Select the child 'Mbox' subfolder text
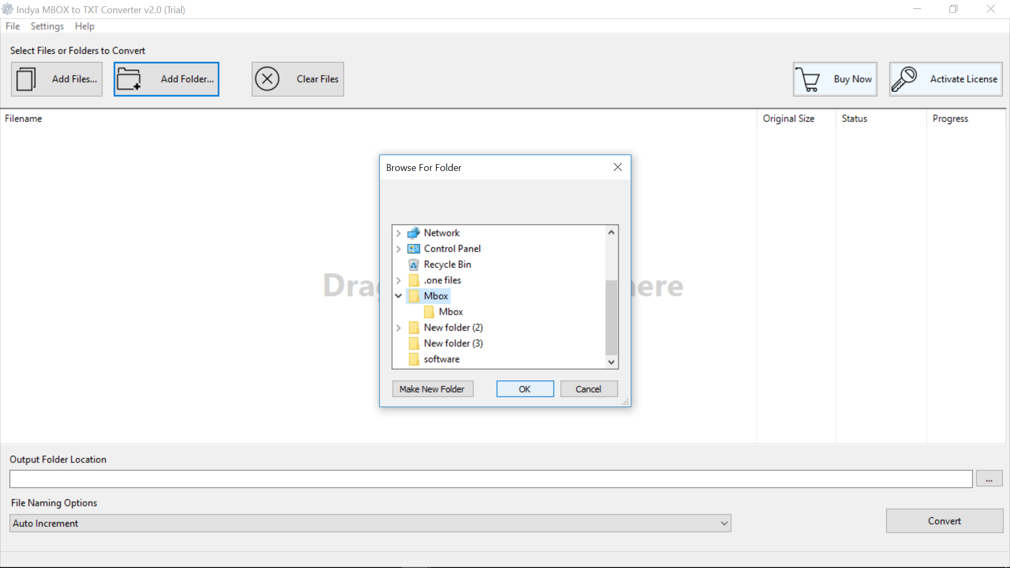1010x568 pixels. (451, 311)
